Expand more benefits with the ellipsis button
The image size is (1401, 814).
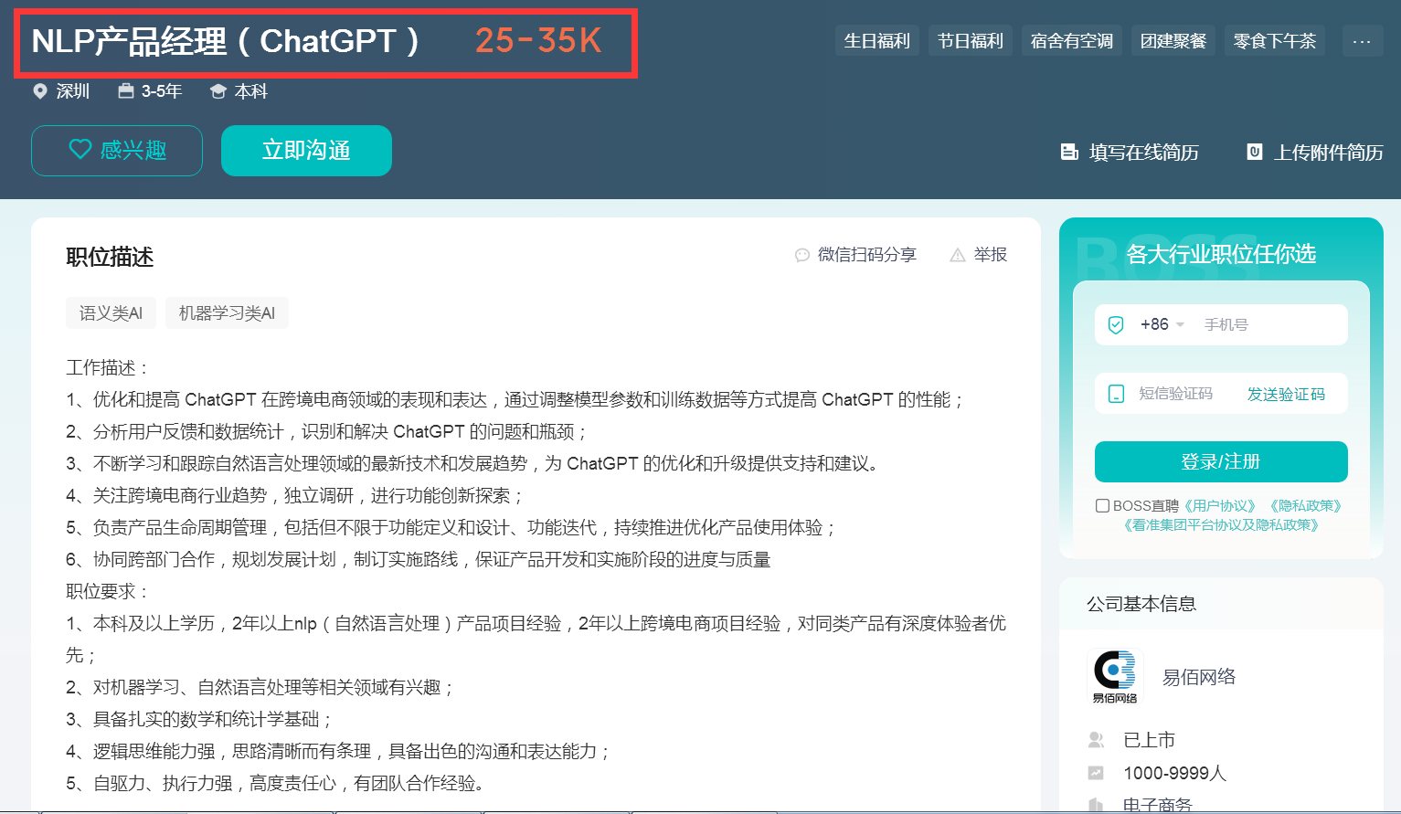[1362, 41]
